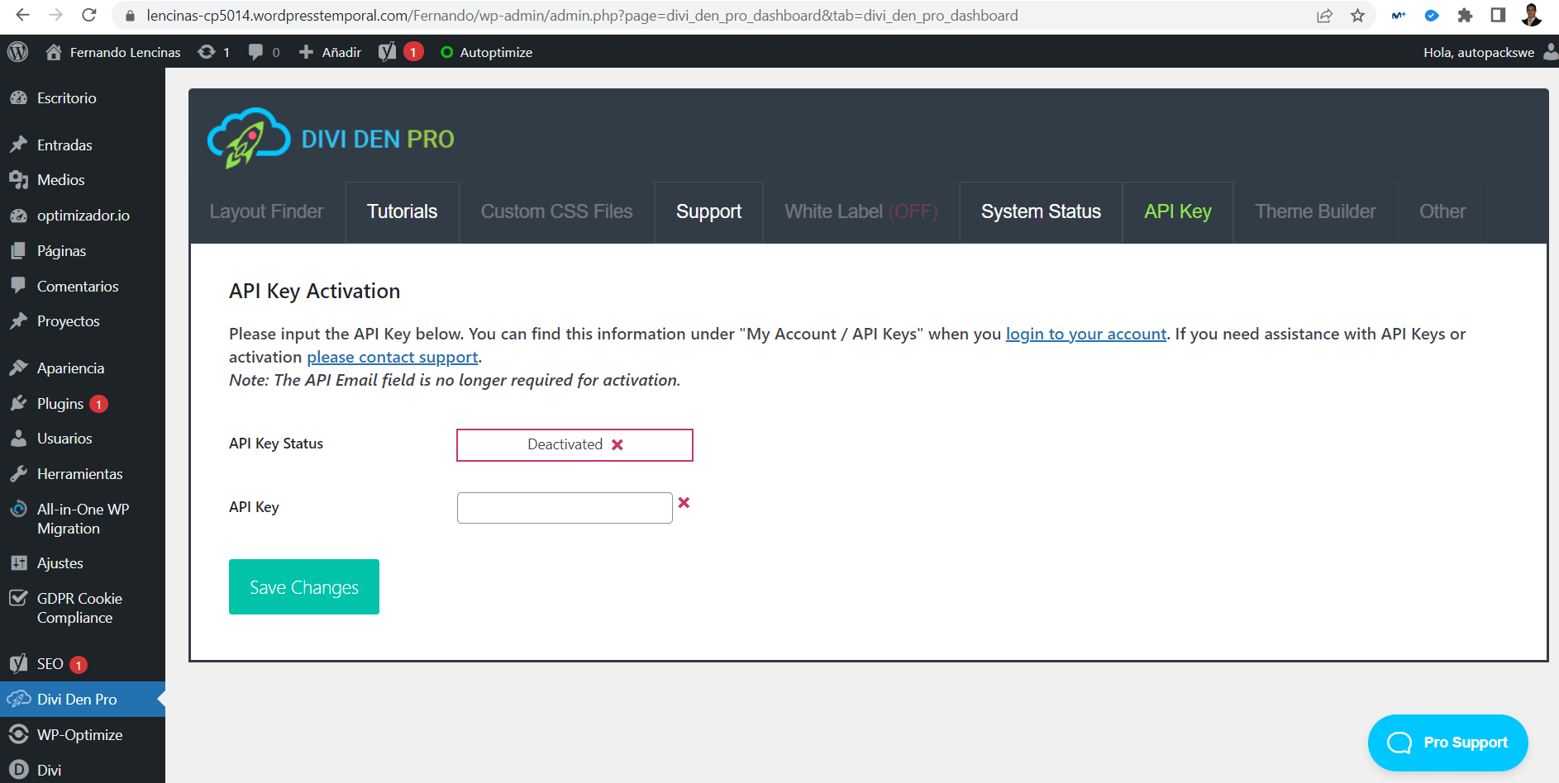Click the All-in-One WP Migration icon
Image resolution: width=1559 pixels, height=783 pixels.
(x=18, y=509)
